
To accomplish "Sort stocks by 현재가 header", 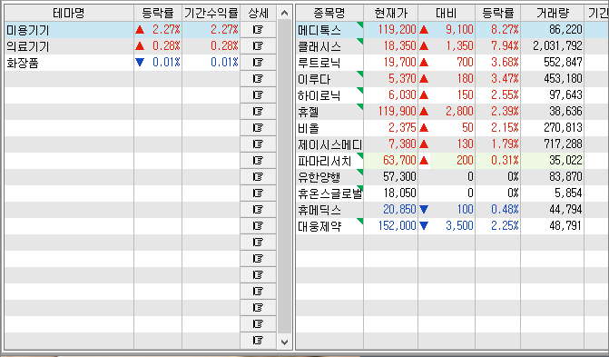I will pyautogui.click(x=391, y=14).
